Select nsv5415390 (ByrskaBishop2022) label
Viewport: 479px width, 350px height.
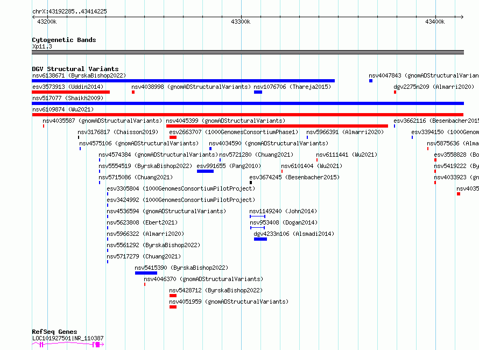click(x=181, y=268)
